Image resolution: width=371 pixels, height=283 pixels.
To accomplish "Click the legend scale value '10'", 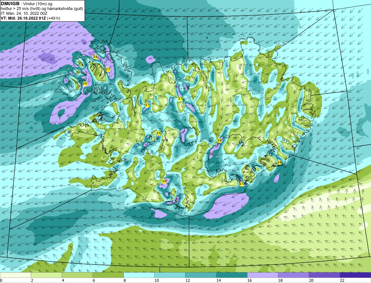I will point(157,280).
